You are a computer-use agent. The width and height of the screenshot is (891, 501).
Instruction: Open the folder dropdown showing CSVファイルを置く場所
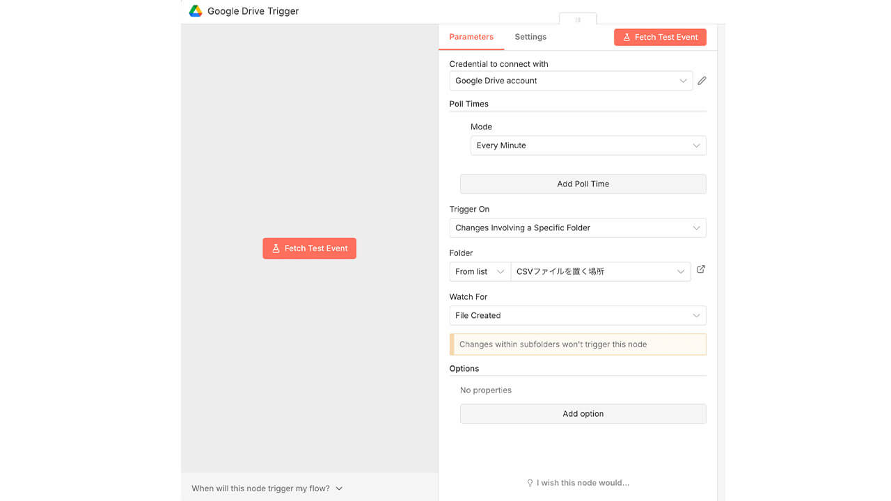click(601, 271)
